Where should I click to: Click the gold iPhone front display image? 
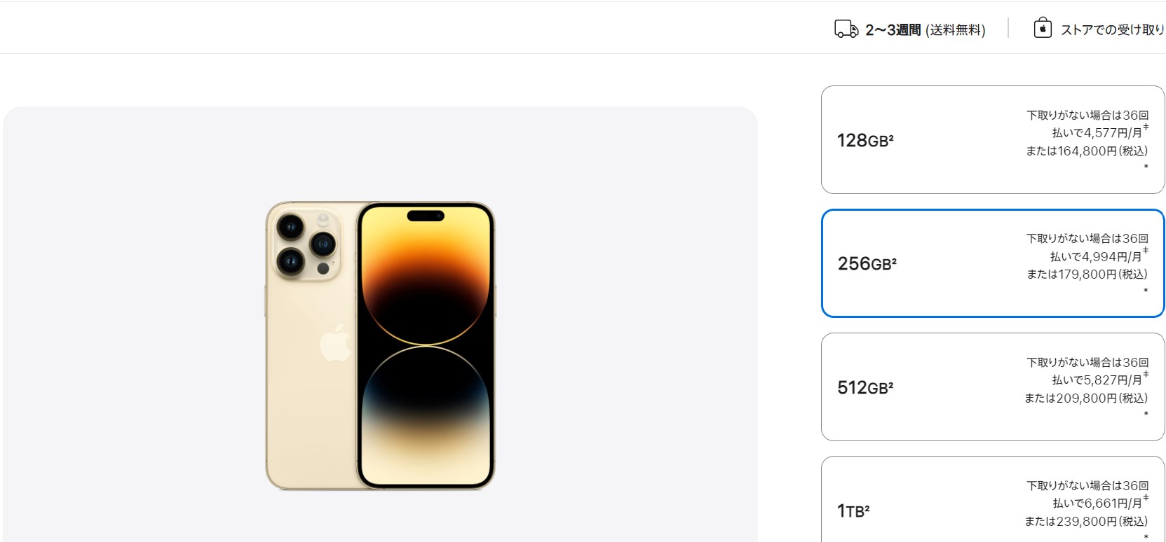pyautogui.click(x=426, y=345)
